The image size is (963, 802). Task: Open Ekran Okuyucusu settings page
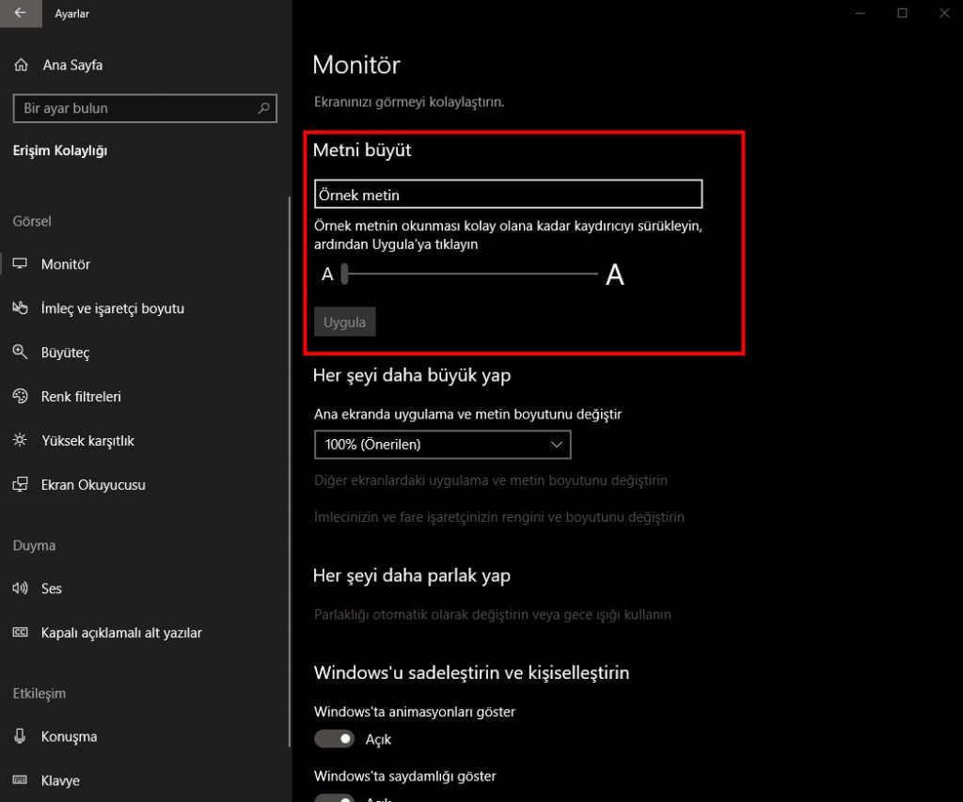click(x=93, y=485)
